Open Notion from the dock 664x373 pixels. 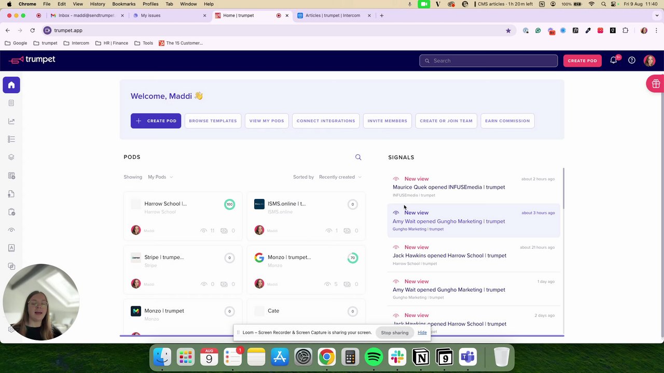[421, 357]
